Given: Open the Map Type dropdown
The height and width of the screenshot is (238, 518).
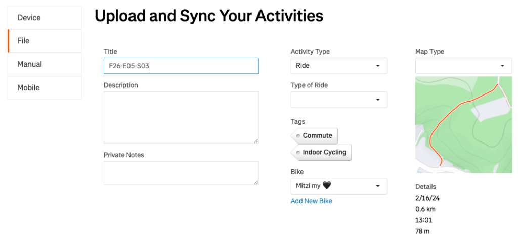Looking at the screenshot, I should coord(463,66).
